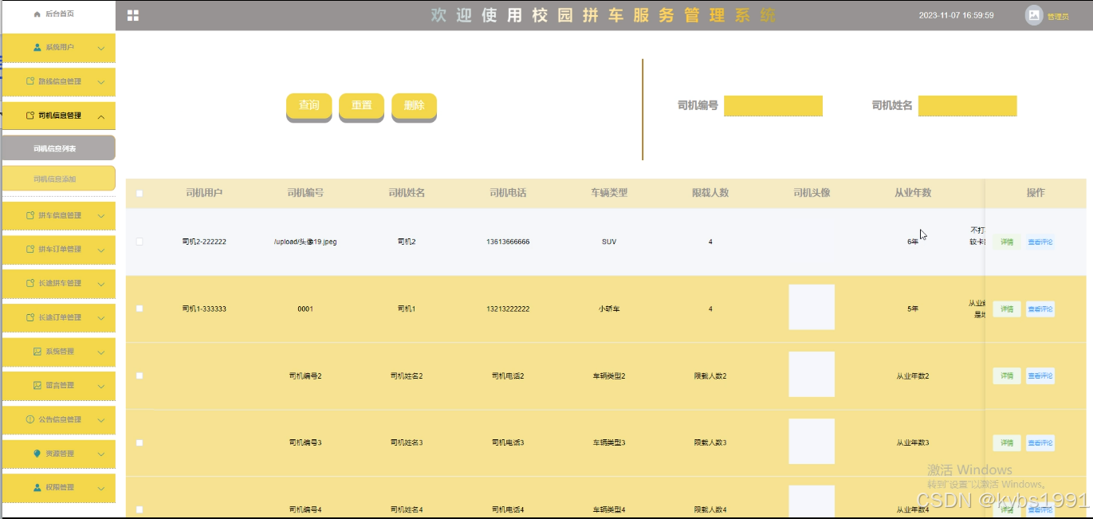Click the SUV vehicle type cell
This screenshot has height=519, width=1093.
pos(609,242)
